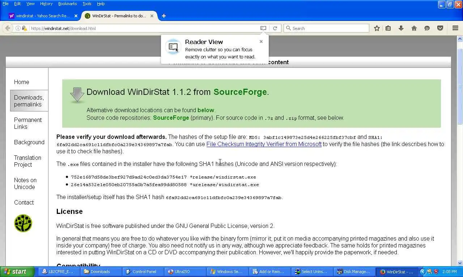Click the WinDirStat tree logo in the sidebar

coord(23,223)
